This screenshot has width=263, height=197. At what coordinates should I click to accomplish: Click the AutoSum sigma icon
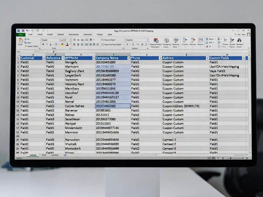pyautogui.click(x=207, y=39)
